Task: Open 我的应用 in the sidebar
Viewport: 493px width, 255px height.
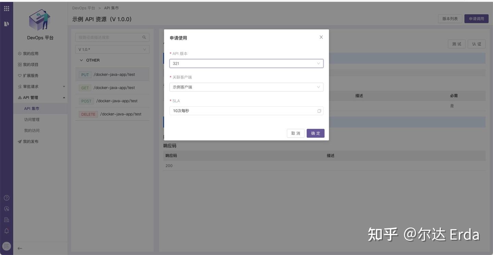Action: 31,53
